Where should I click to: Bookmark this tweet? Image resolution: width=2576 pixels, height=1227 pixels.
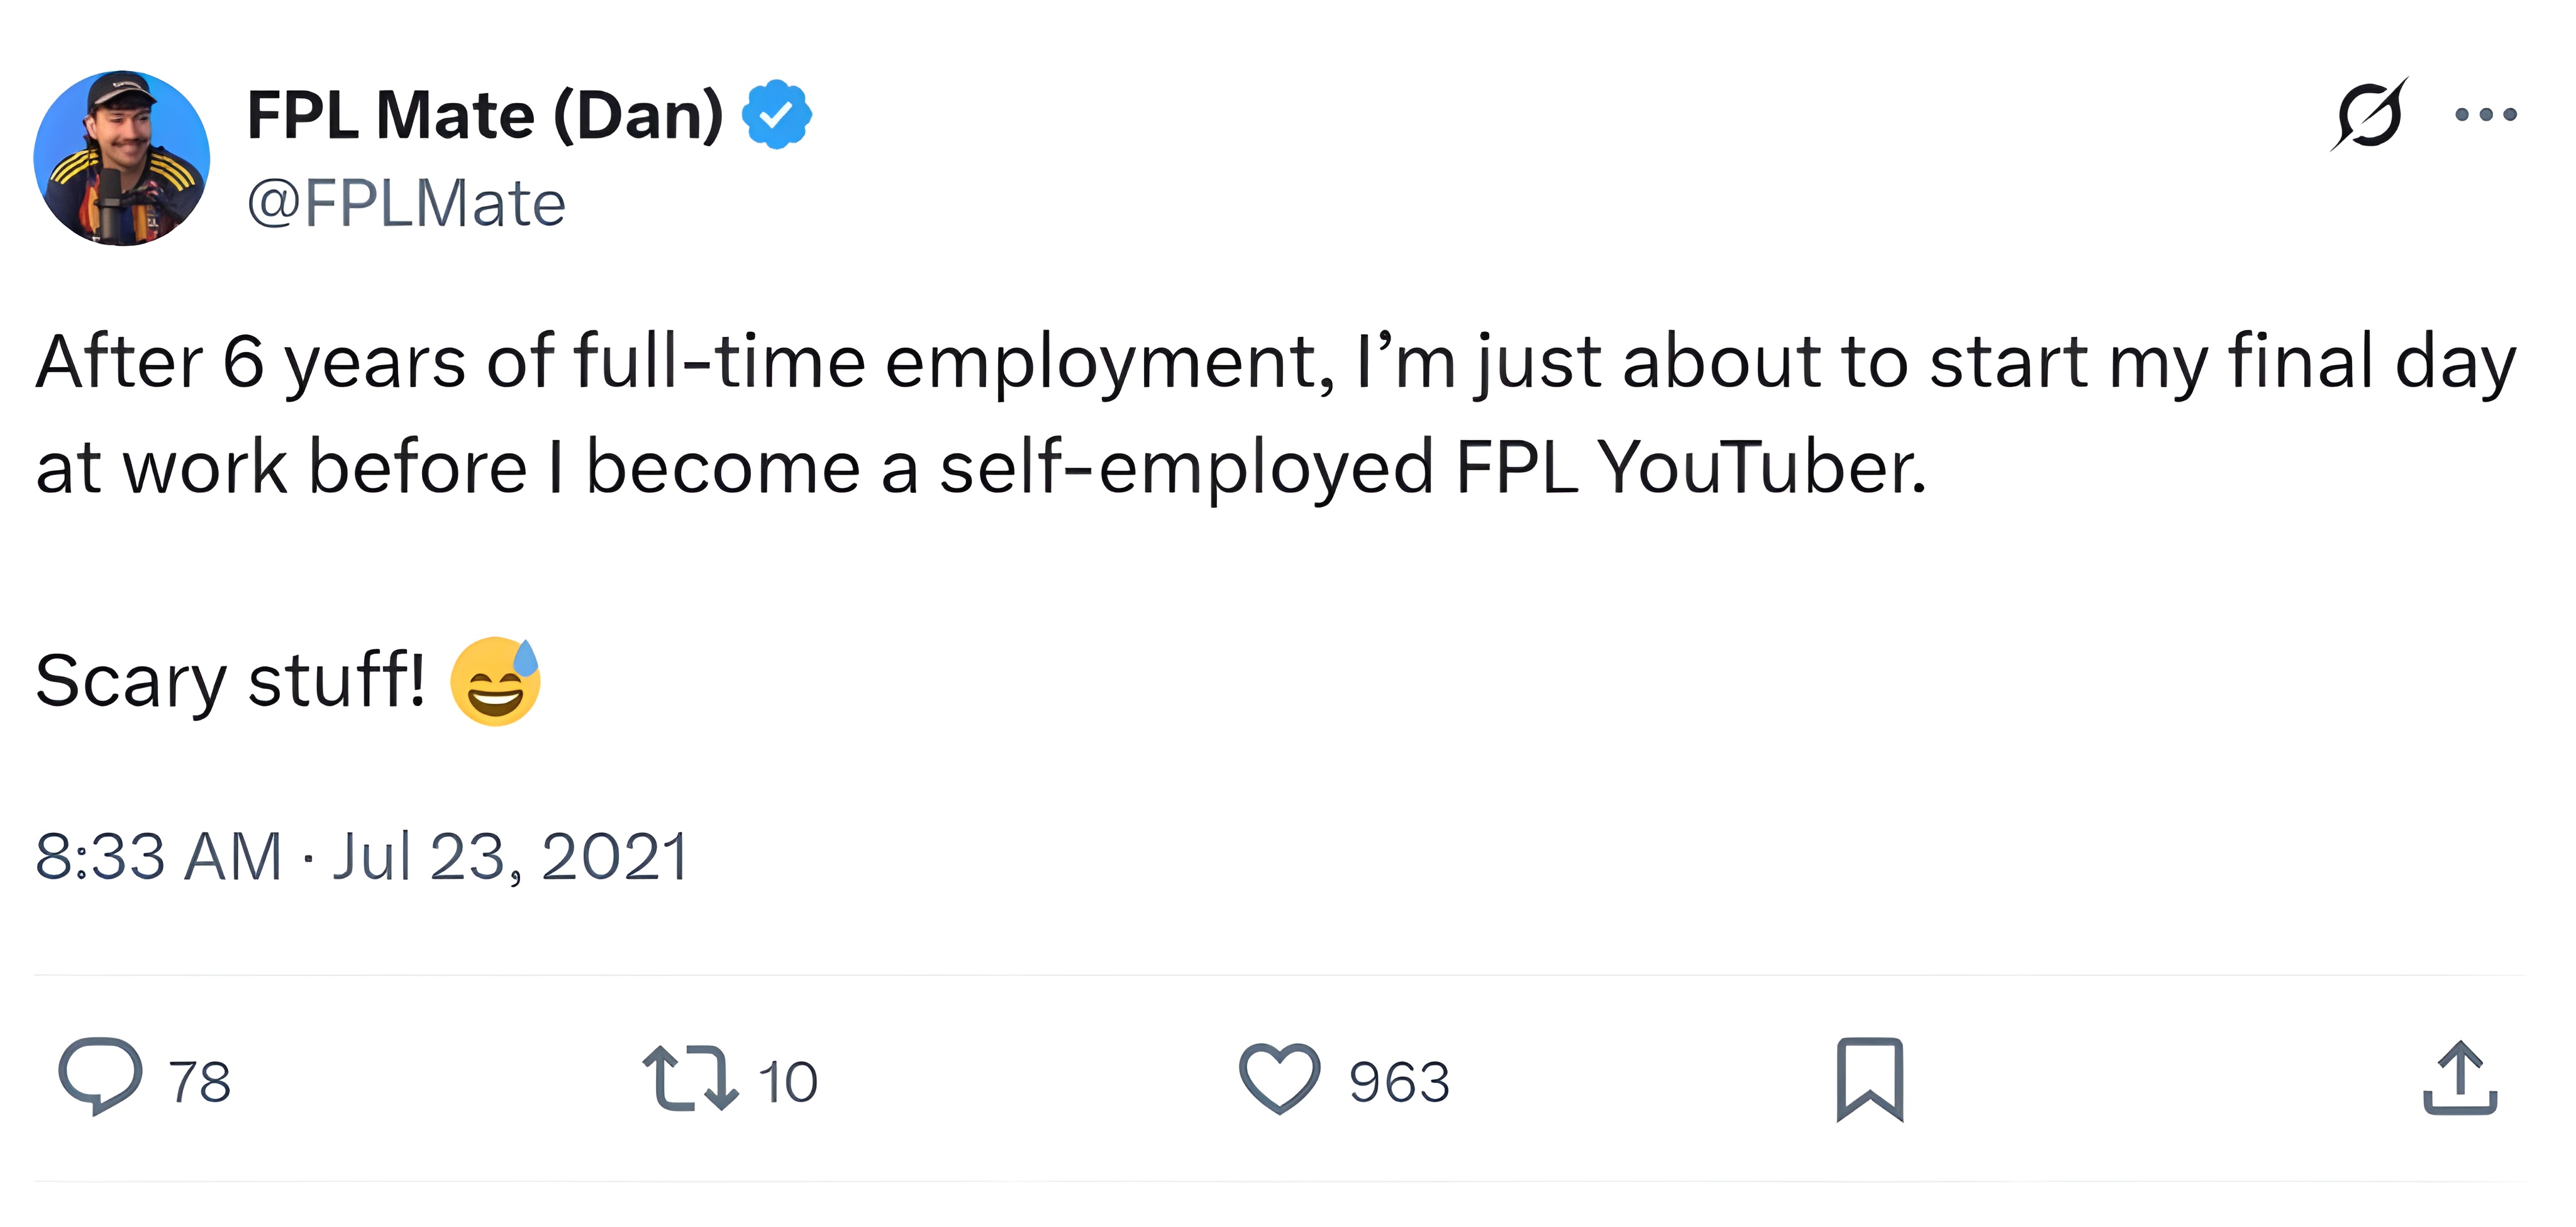click(x=1869, y=1079)
